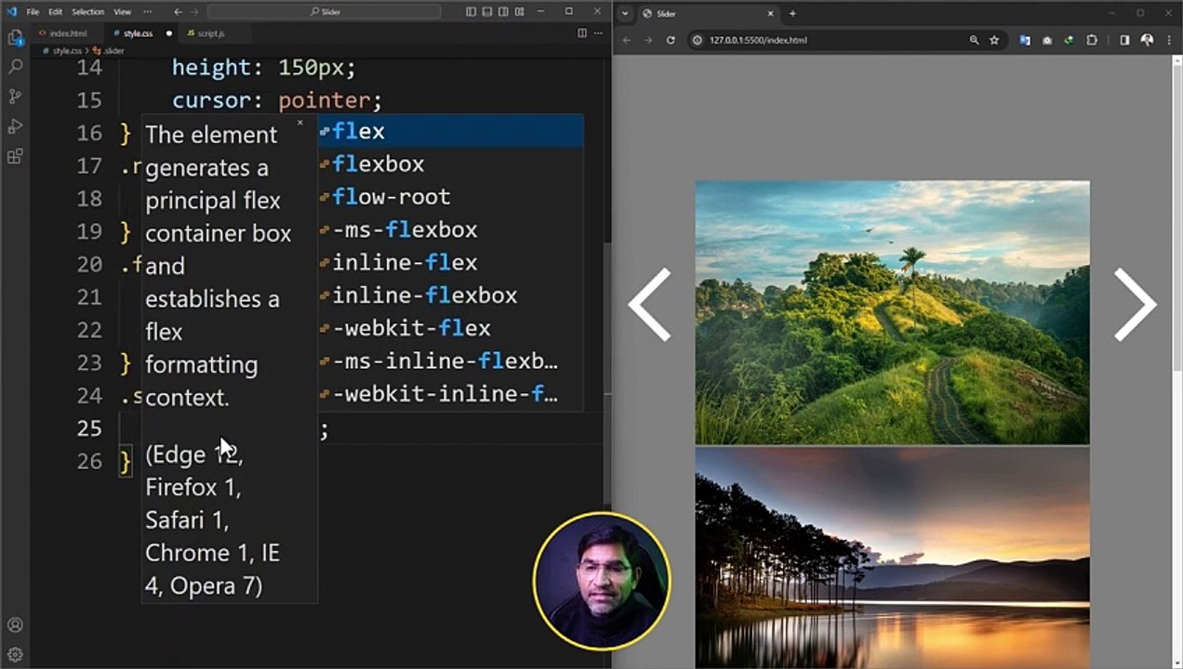
Task: Toggle the bottom panel layout icon
Action: pyautogui.click(x=486, y=12)
